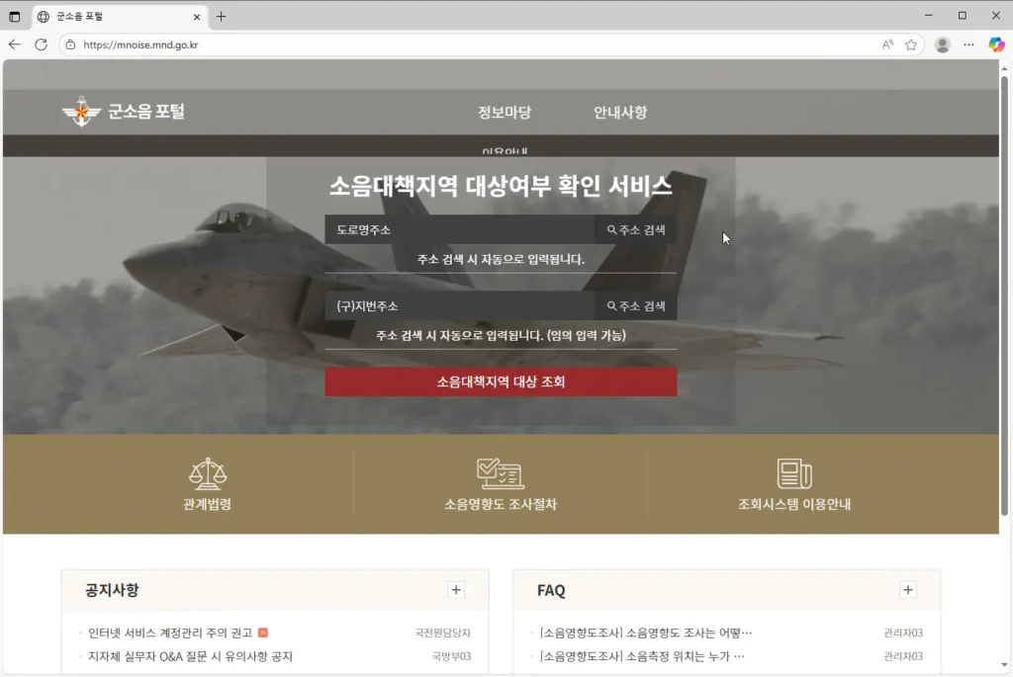Add the page to favorites via the star icon
Viewport: 1013px width, 677px height.
click(910, 44)
